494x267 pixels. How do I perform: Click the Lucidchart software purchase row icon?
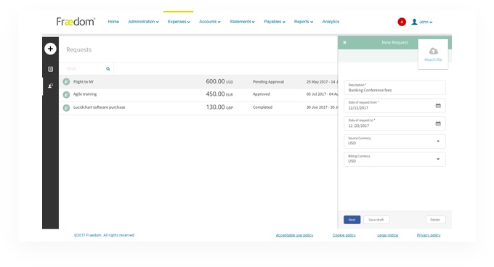[x=66, y=107]
